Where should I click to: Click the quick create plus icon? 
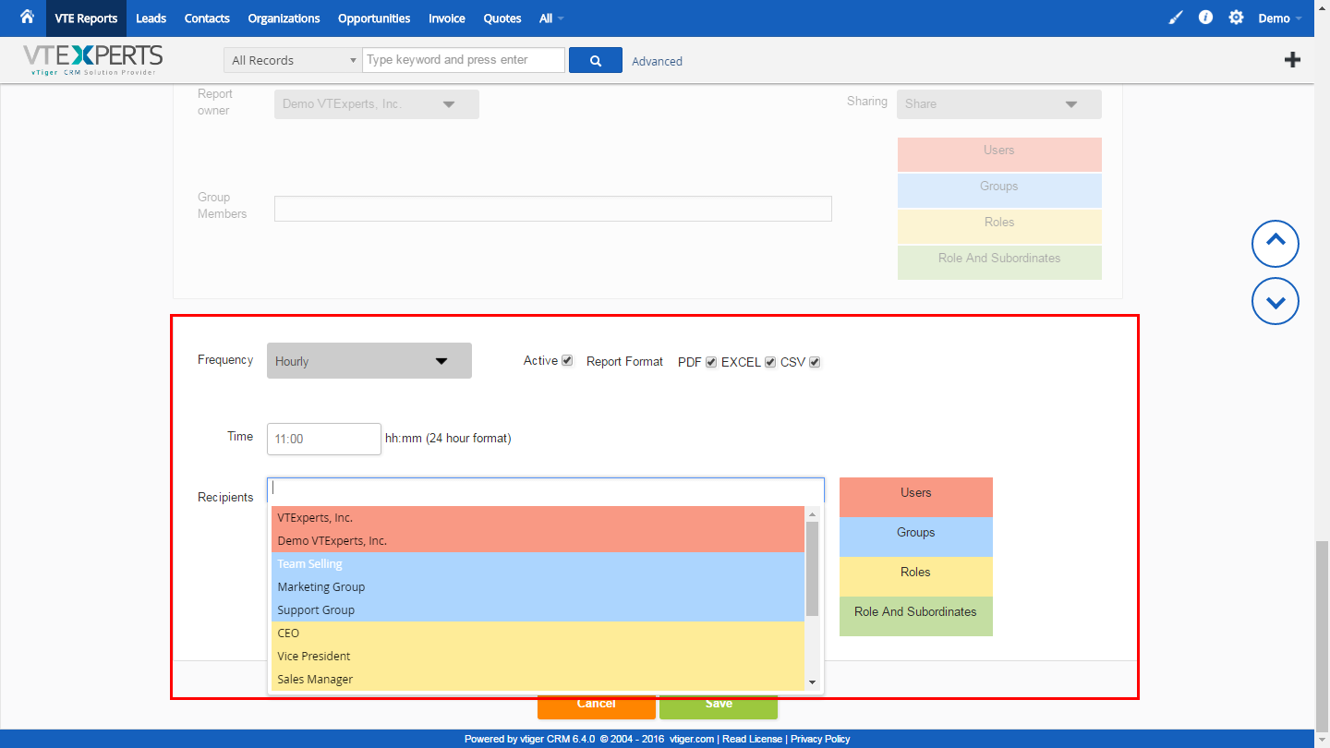[x=1293, y=60]
